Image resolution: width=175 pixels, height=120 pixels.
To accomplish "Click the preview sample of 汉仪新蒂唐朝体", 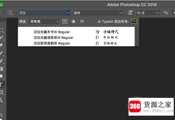I will [x=110, y=43].
